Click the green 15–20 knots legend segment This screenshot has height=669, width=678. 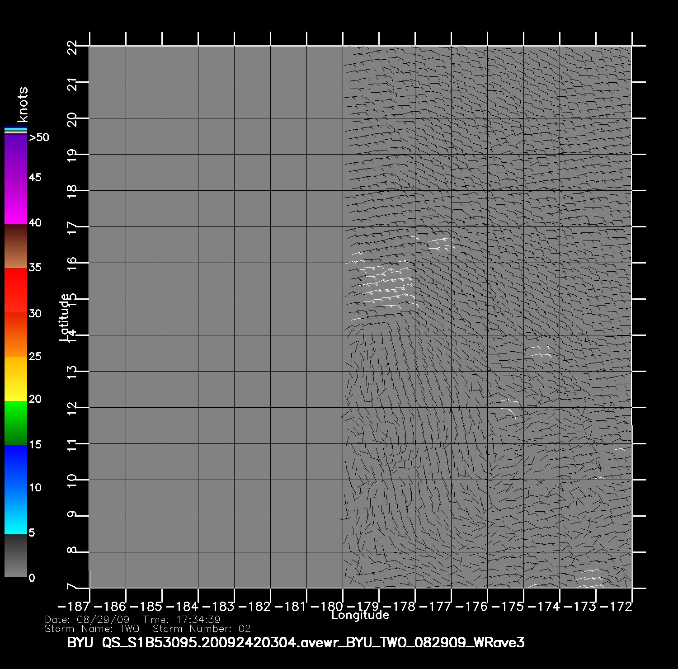tap(16, 423)
